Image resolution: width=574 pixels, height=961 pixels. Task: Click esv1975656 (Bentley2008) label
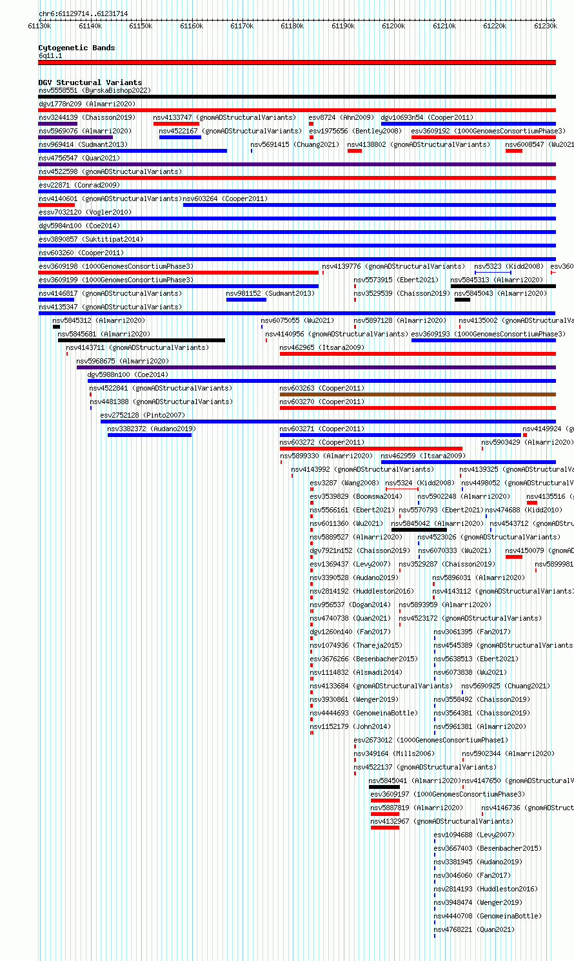pyautogui.click(x=355, y=131)
